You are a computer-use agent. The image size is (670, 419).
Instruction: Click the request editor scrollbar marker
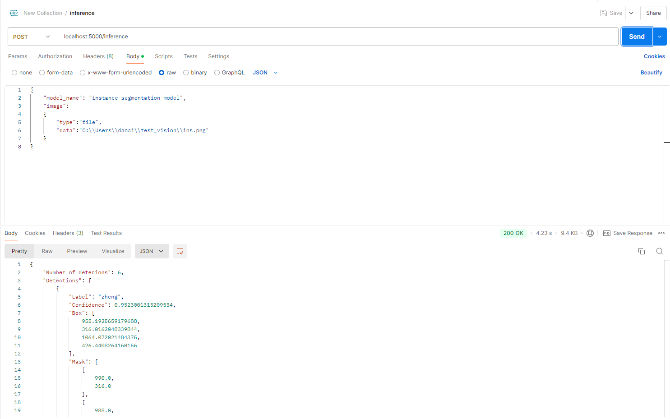(667, 143)
